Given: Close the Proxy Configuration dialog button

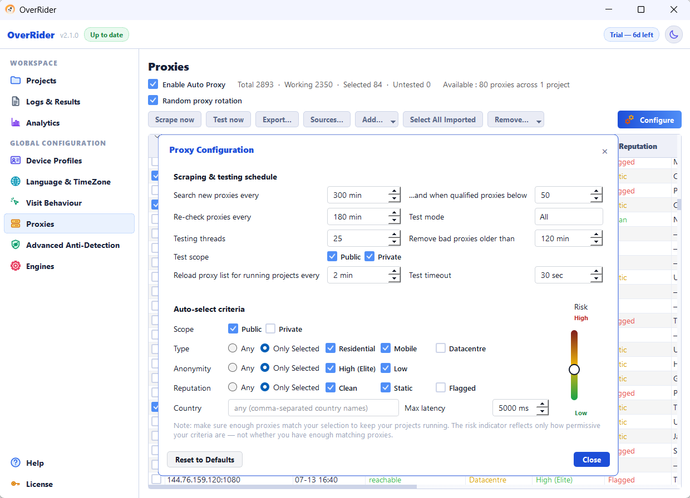Looking at the screenshot, I should [x=592, y=460].
